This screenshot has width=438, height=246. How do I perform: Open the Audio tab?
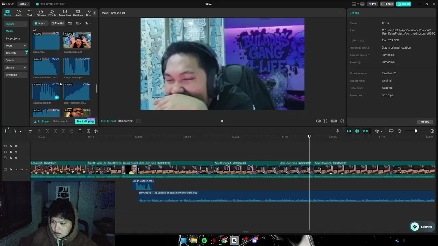click(18, 13)
